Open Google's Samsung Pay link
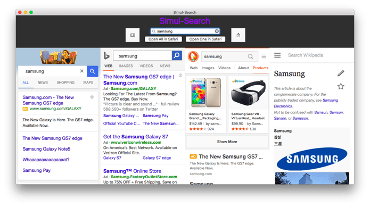 (37, 170)
